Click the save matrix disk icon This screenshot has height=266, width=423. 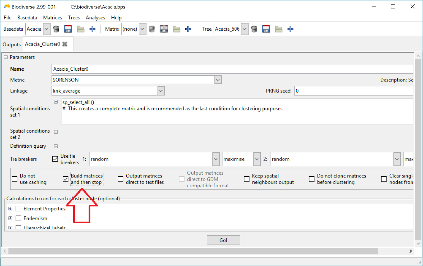point(164,29)
